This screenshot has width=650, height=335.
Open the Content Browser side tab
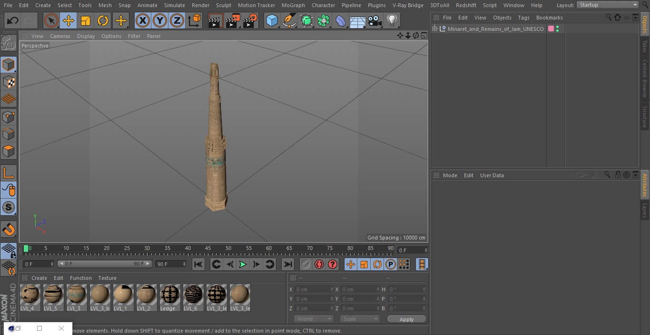pos(645,78)
